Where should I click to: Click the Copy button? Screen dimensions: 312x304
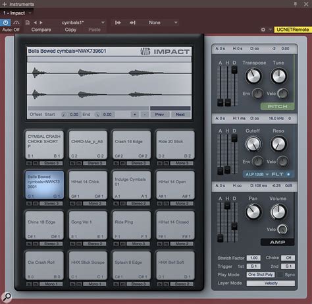[x=70, y=30]
